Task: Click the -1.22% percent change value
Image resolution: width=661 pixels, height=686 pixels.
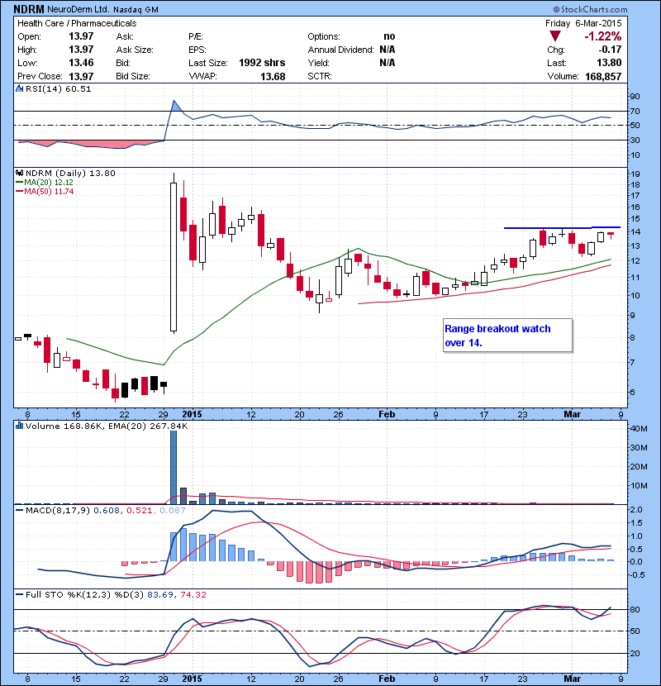Action: pyautogui.click(x=603, y=36)
